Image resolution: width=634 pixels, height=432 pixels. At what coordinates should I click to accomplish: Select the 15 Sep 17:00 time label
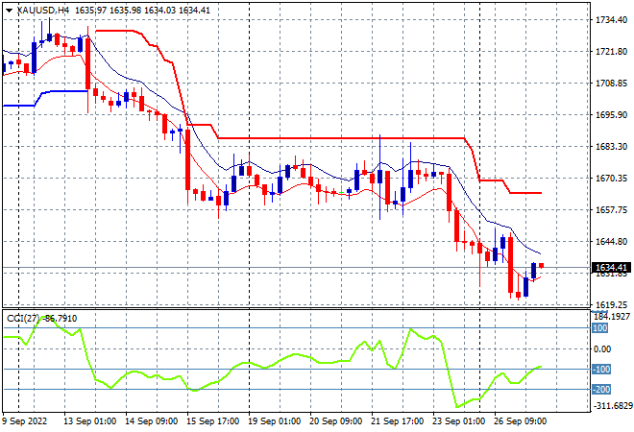click(212, 421)
